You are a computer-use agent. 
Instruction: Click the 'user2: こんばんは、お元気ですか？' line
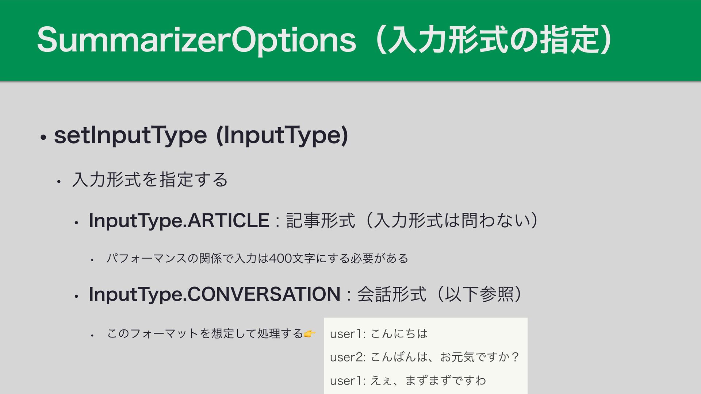click(x=424, y=357)
